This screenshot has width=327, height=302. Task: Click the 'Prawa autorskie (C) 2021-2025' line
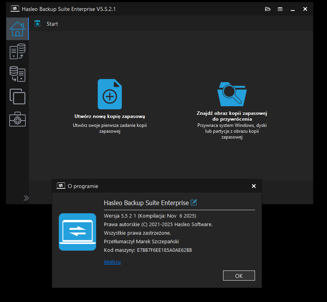click(x=158, y=225)
